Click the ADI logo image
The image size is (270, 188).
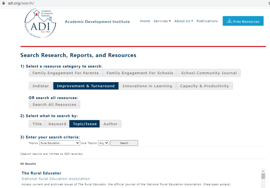[40, 23]
